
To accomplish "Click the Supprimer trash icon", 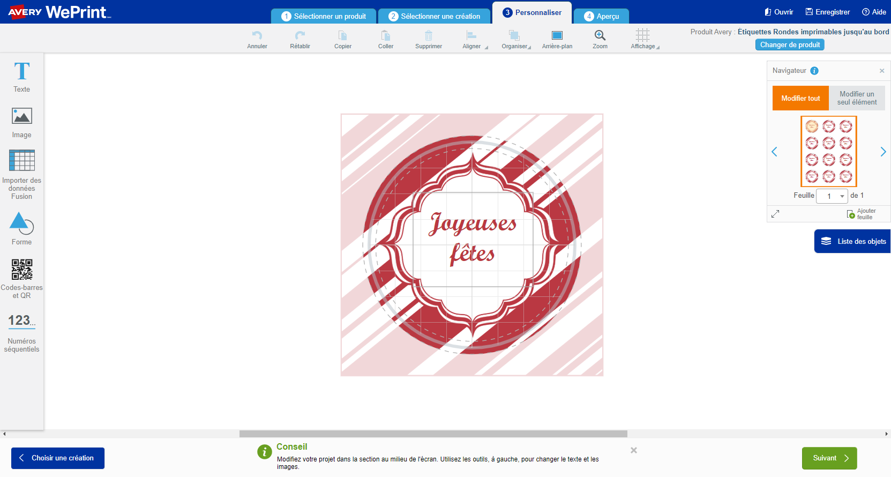I will point(429,35).
